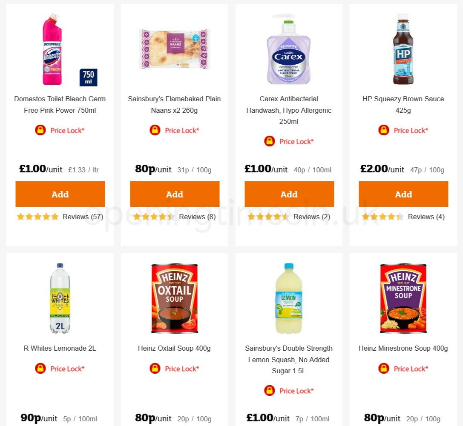This screenshot has height=426, width=463.
Task: Click the Price Lock padlock icon under Heinz Minestrone Soup
Action: tap(384, 369)
